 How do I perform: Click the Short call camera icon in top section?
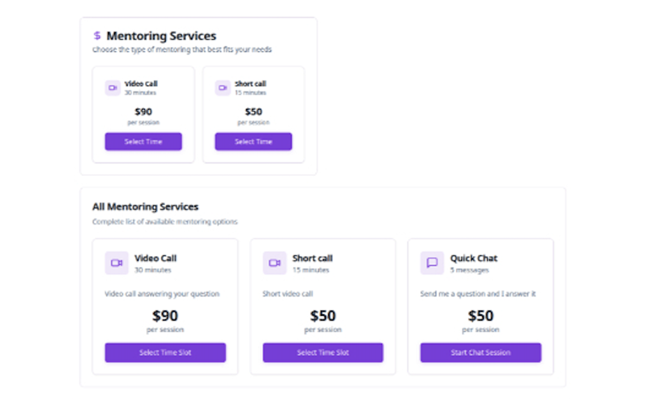click(223, 88)
